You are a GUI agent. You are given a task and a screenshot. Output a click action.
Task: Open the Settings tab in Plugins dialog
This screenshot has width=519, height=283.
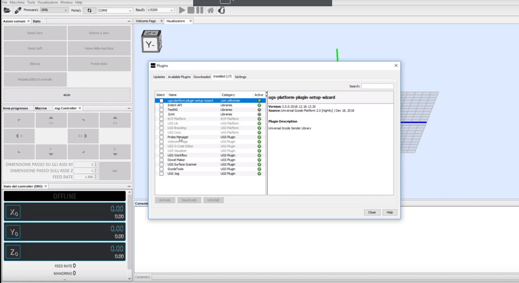tap(240, 77)
